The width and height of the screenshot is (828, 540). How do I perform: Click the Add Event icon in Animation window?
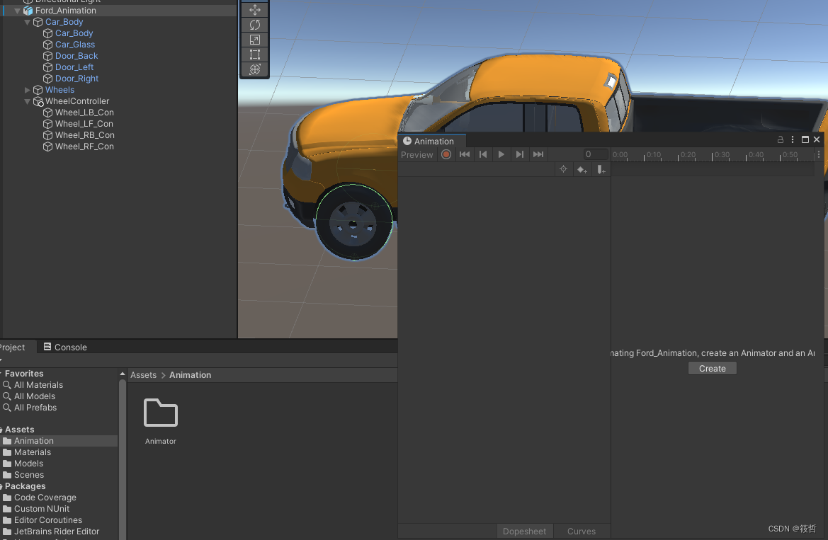(601, 169)
